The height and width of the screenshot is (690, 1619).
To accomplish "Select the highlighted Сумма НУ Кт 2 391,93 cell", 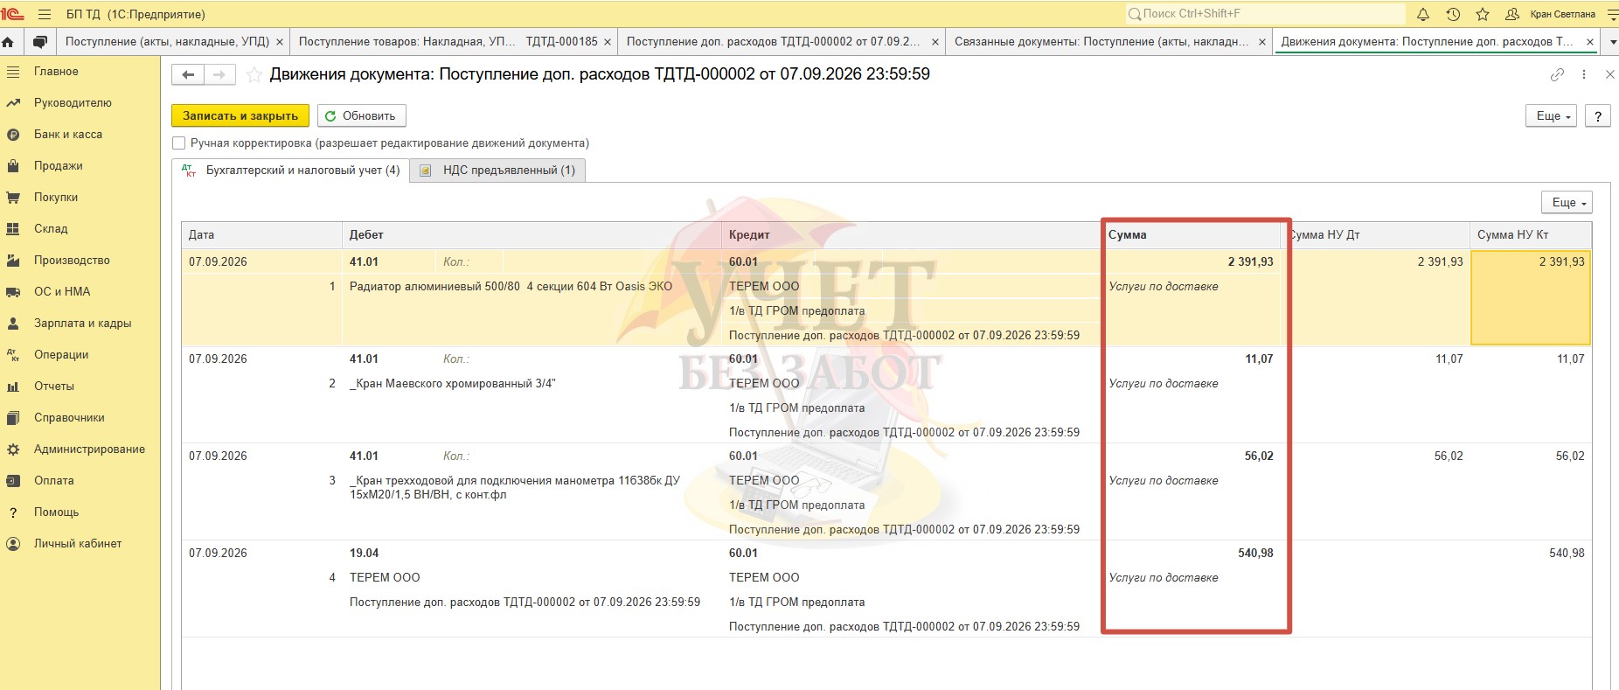I will [x=1530, y=298].
